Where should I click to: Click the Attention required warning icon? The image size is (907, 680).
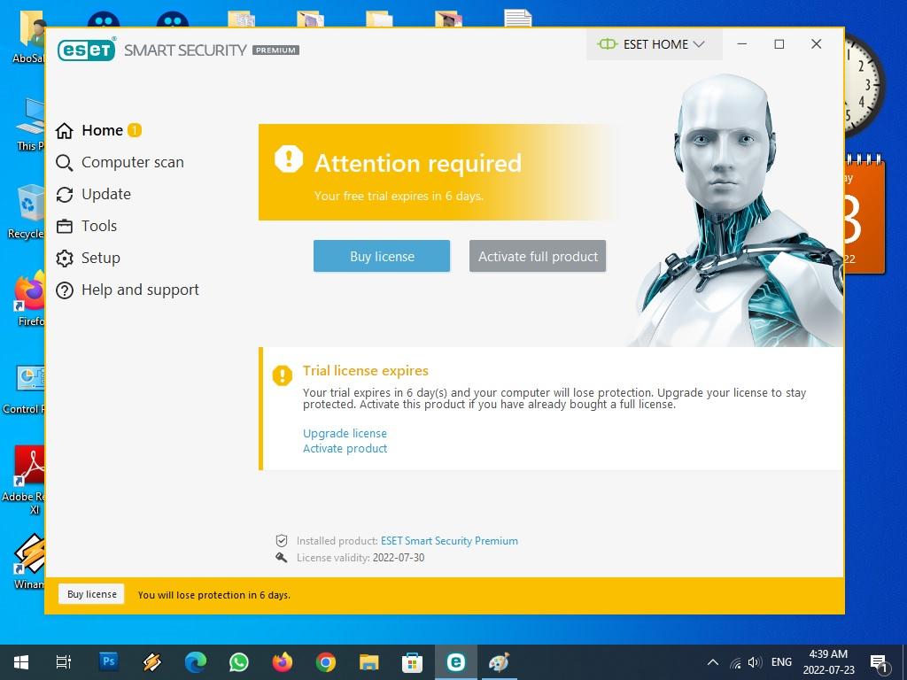[289, 158]
